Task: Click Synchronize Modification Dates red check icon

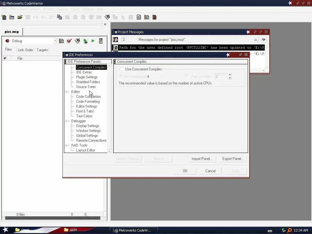Action: [x=69, y=41]
